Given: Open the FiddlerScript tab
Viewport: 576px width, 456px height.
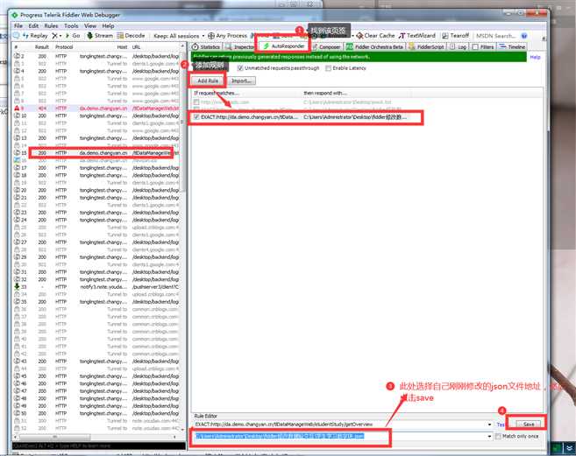Looking at the screenshot, I should (427, 47).
